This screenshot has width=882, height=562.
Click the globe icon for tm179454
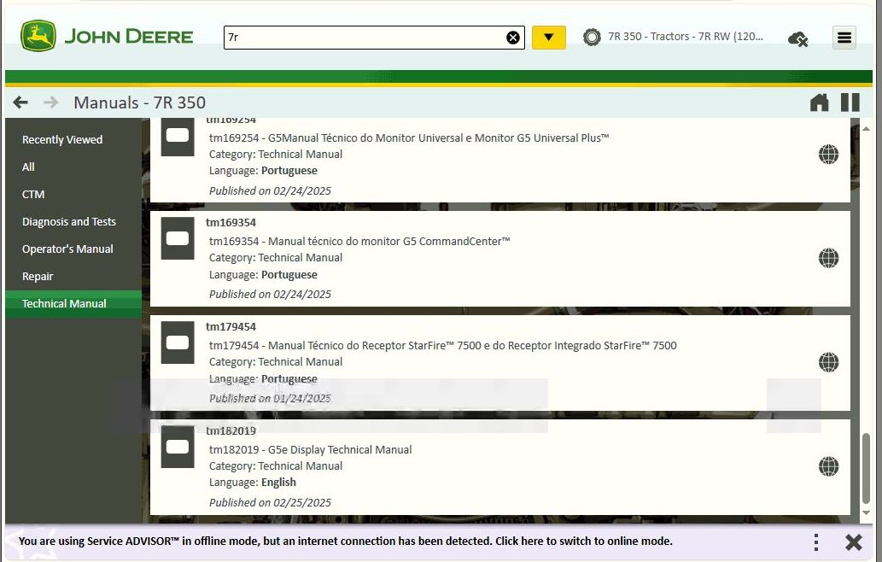(x=828, y=362)
